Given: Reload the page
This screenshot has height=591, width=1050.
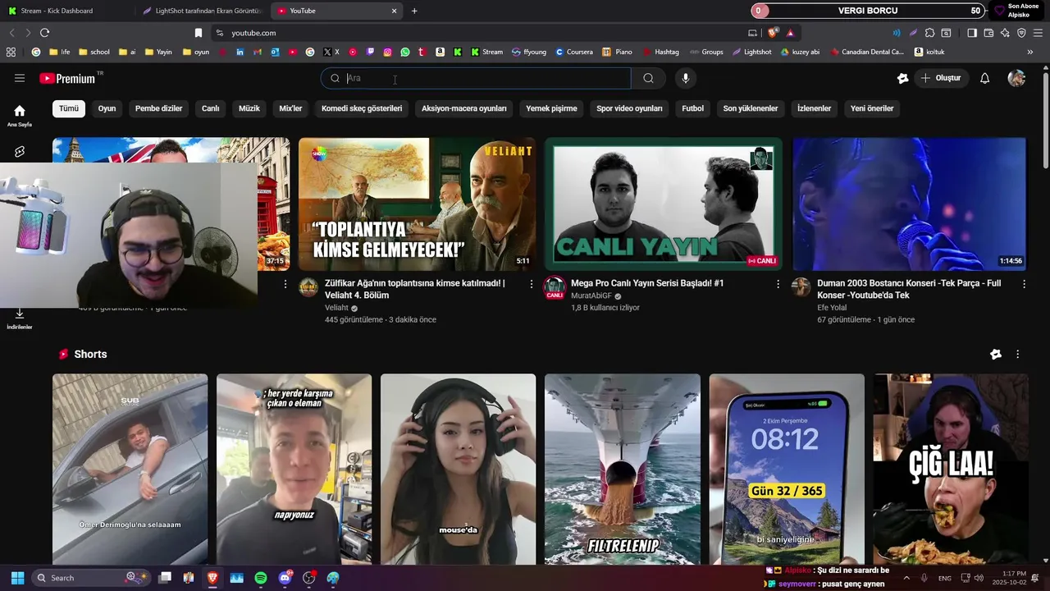Looking at the screenshot, I should tap(44, 33).
